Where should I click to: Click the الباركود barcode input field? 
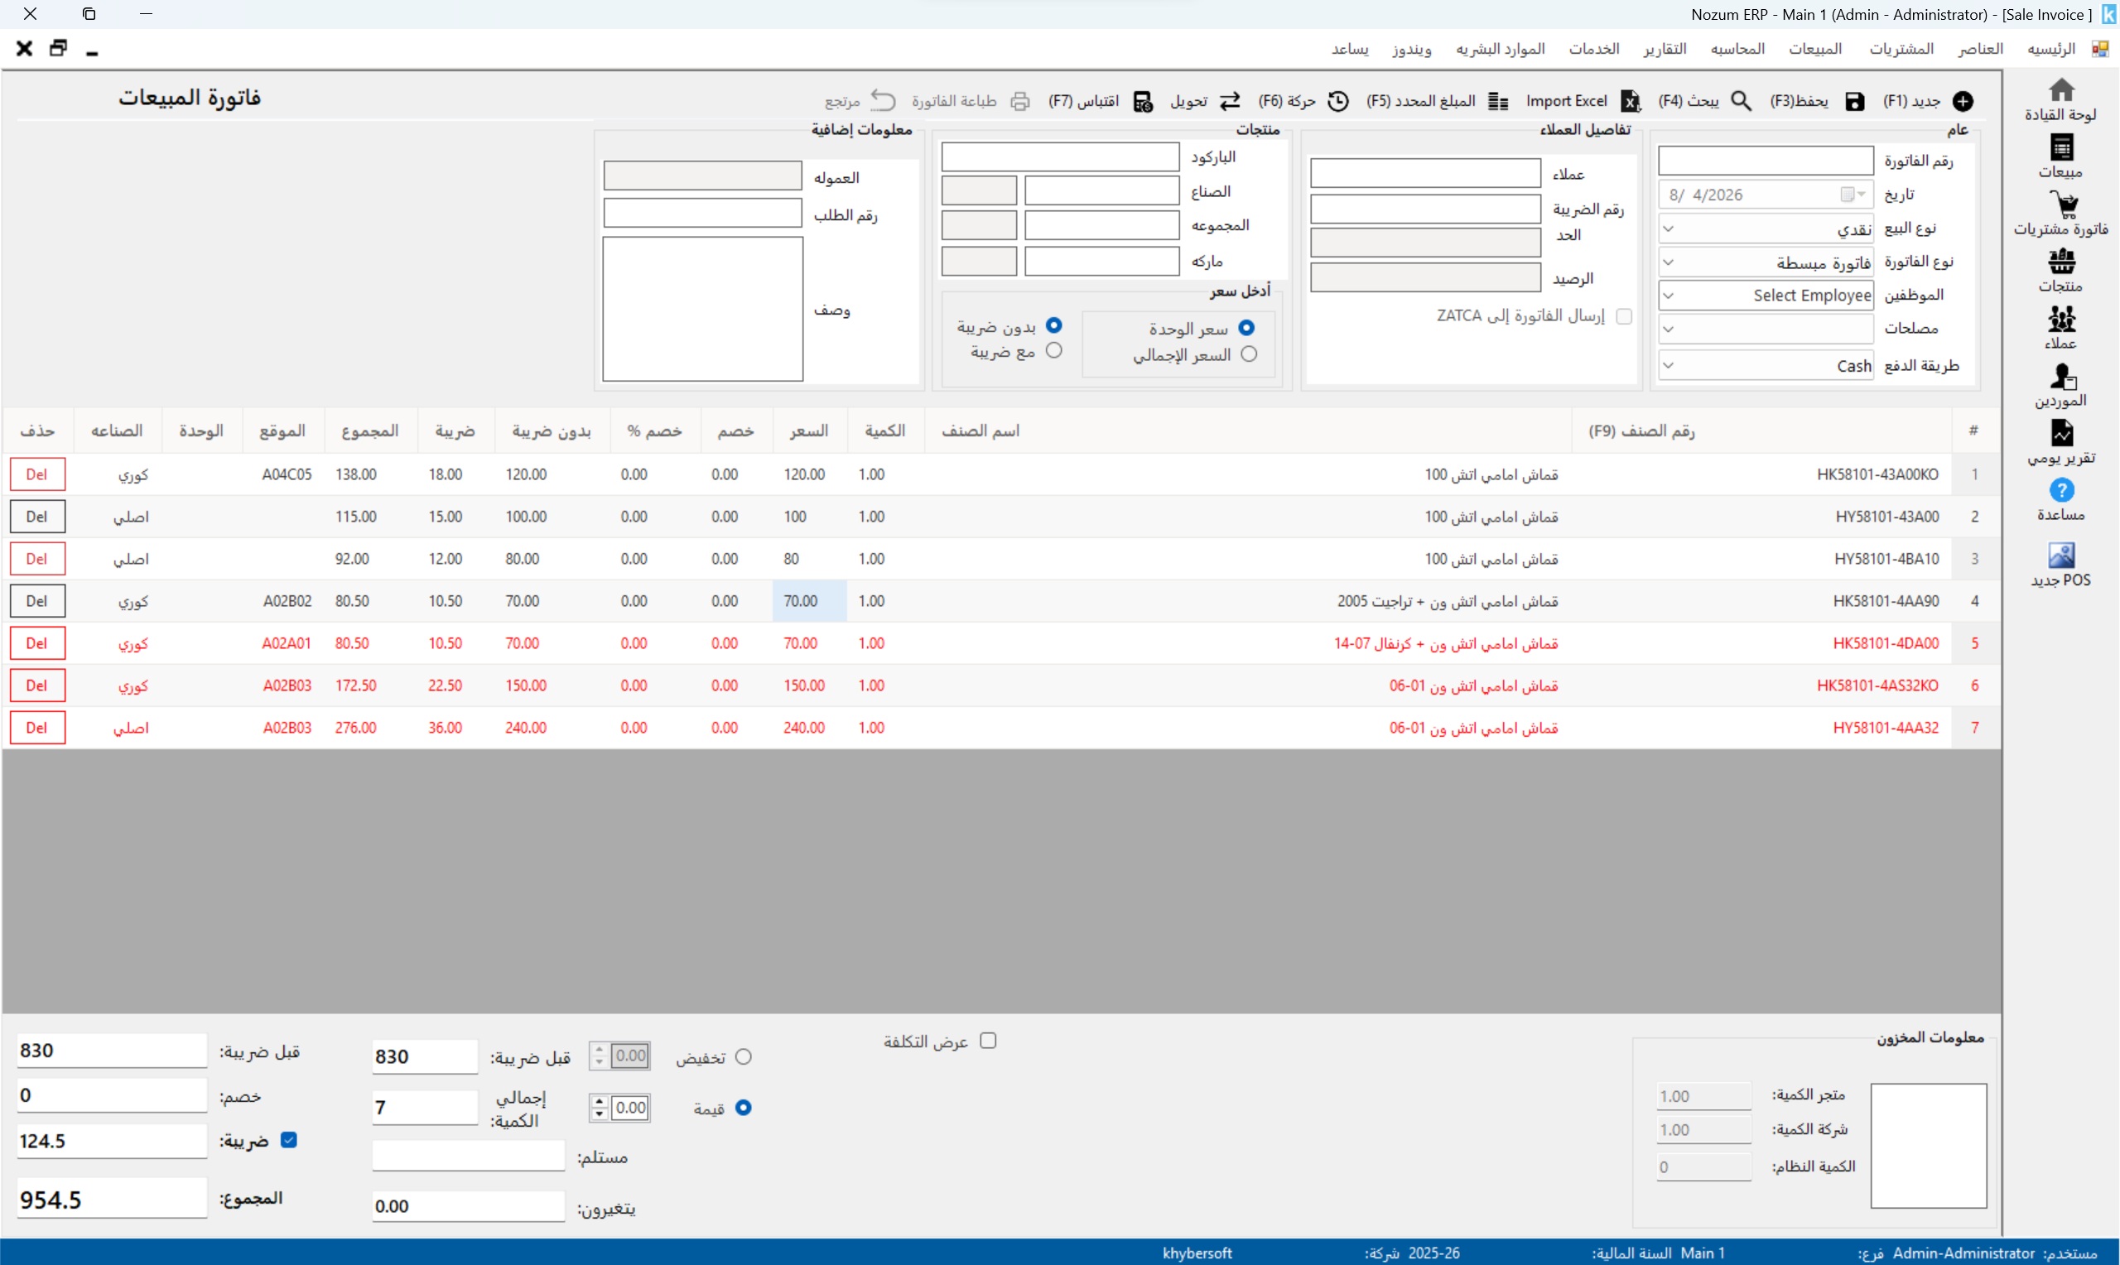pyautogui.click(x=1059, y=156)
